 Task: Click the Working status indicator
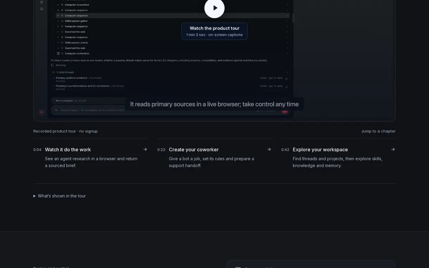click(x=59, y=65)
